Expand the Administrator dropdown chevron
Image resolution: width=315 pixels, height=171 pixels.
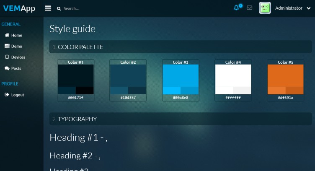[309, 8]
